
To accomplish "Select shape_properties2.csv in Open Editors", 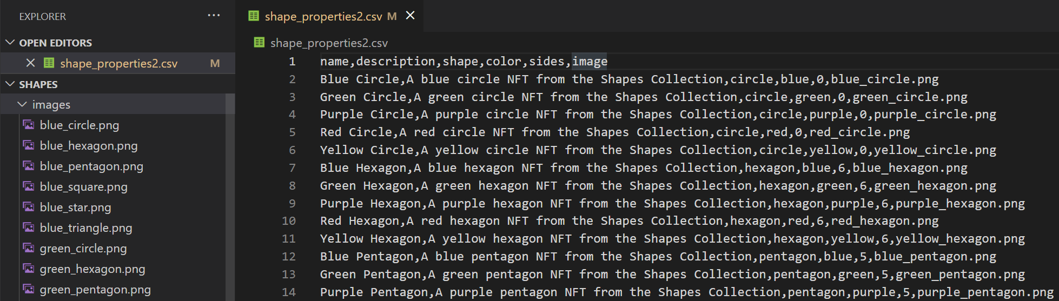I will click(118, 64).
